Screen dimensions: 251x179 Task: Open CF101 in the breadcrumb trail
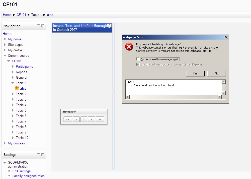[21, 15]
